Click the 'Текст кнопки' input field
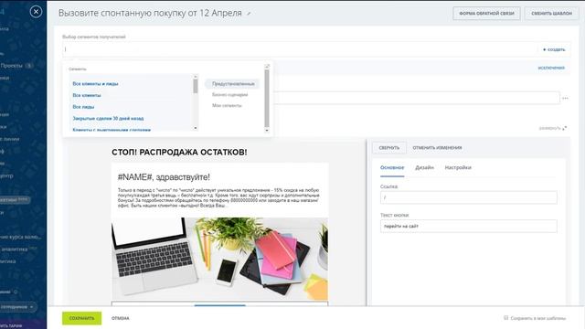The image size is (585, 329). 469,226
